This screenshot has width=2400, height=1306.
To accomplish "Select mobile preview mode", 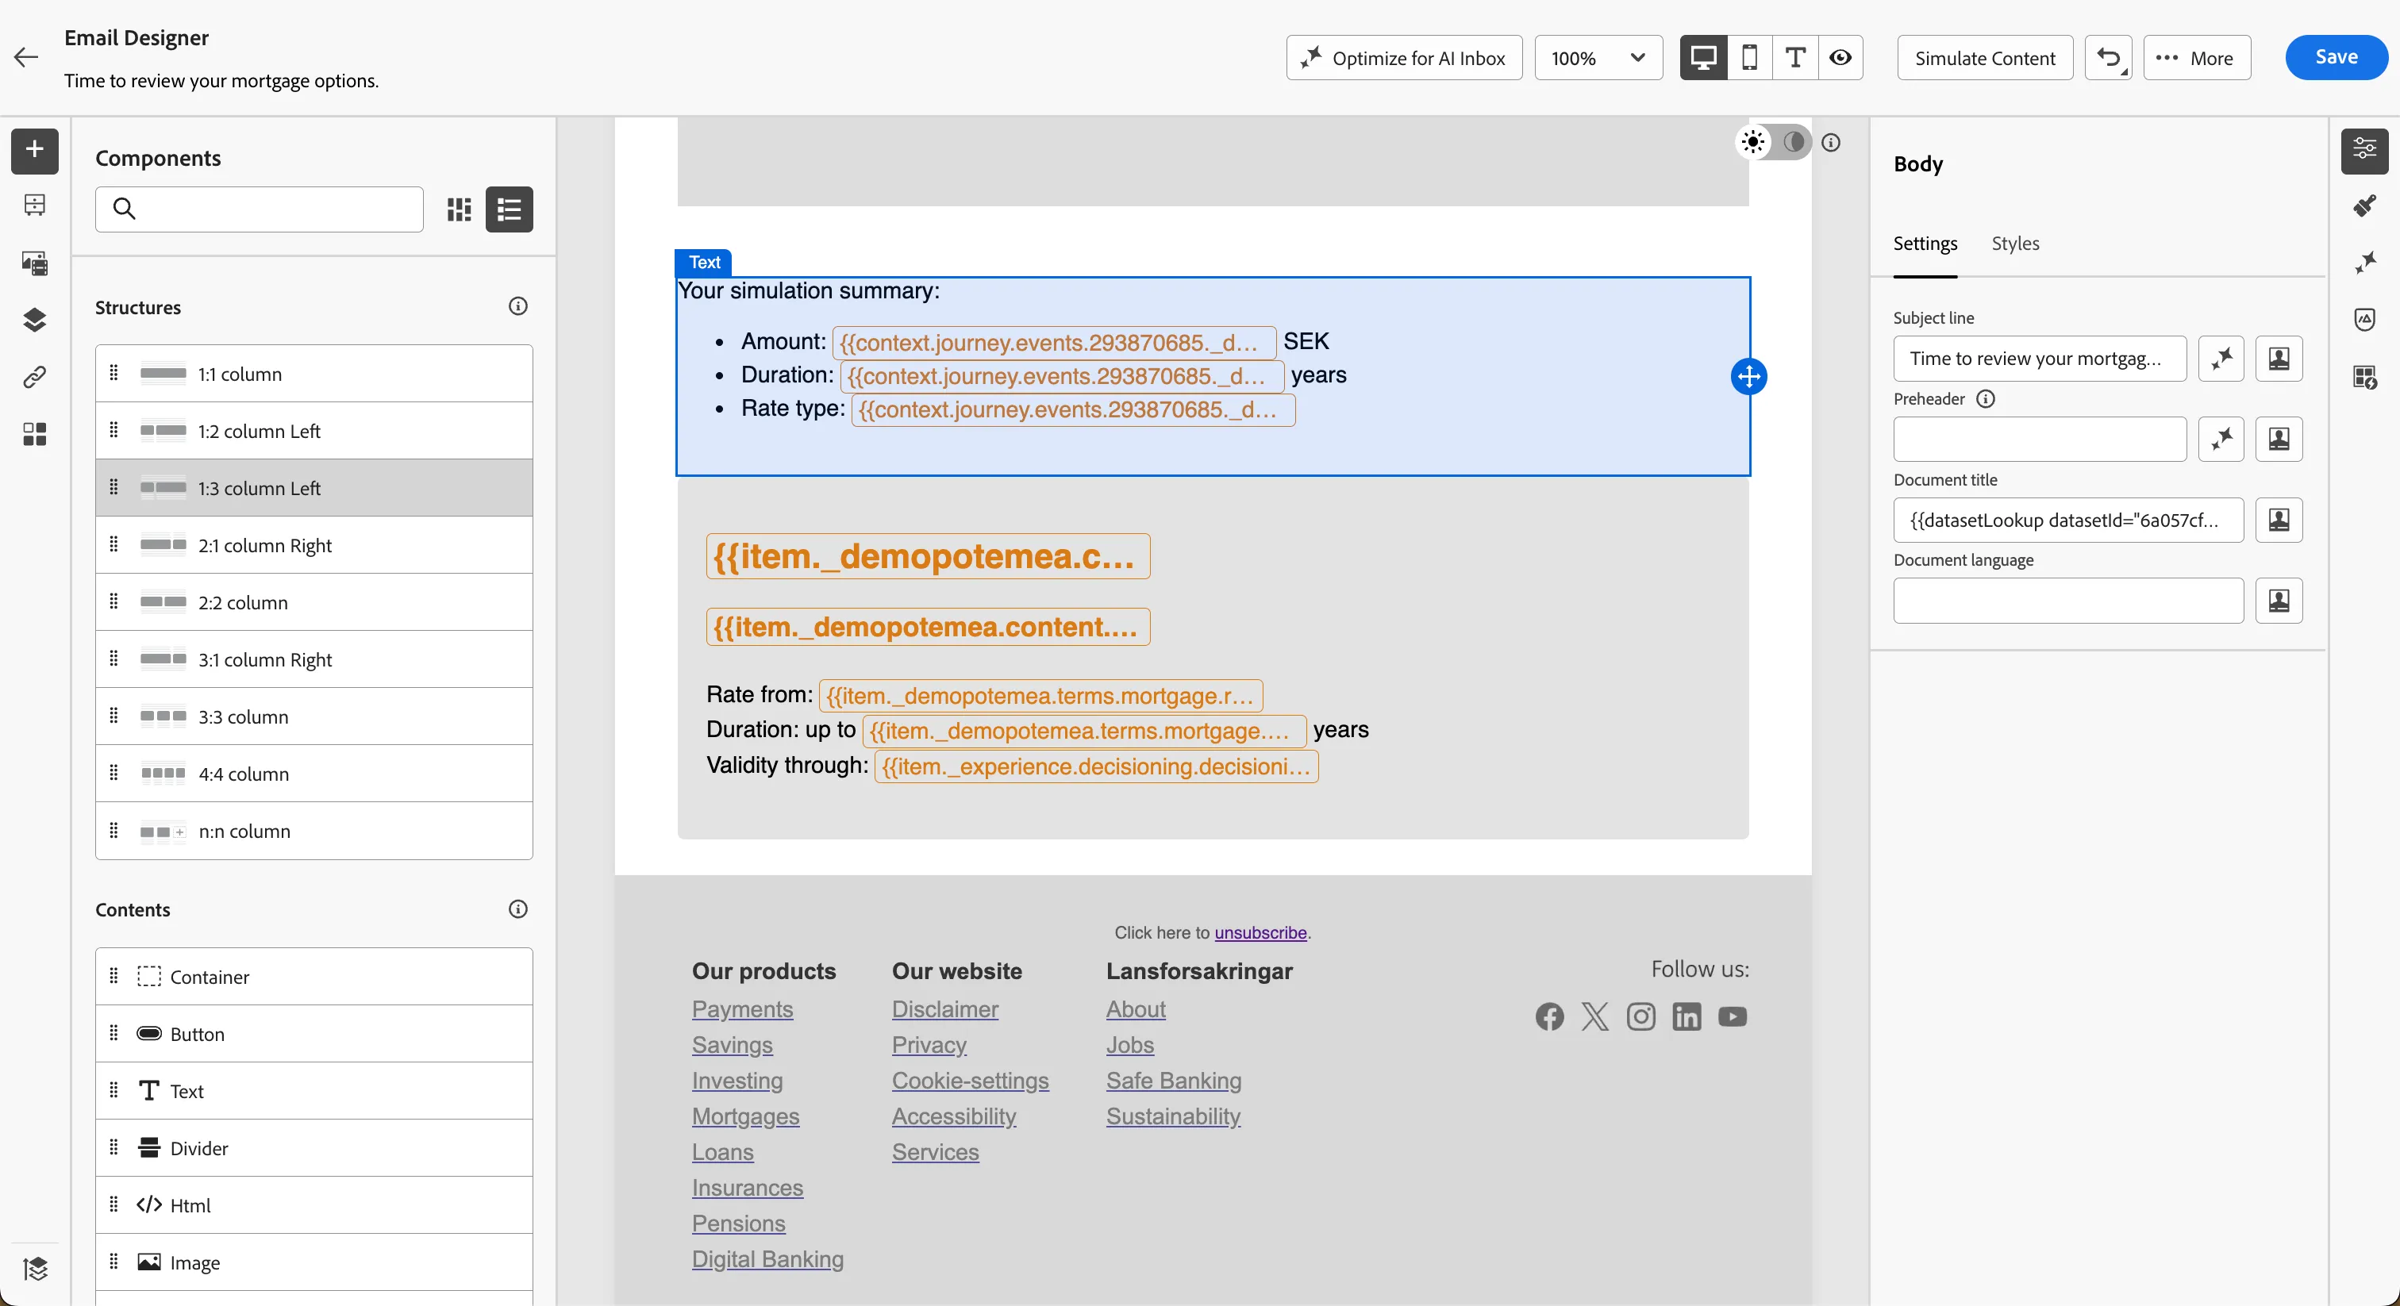I will point(1748,58).
